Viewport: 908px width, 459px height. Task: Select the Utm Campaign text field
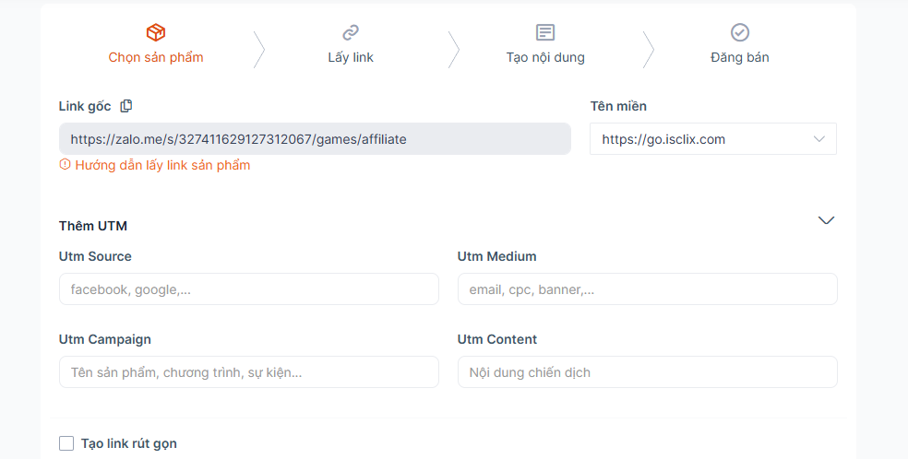[248, 372]
